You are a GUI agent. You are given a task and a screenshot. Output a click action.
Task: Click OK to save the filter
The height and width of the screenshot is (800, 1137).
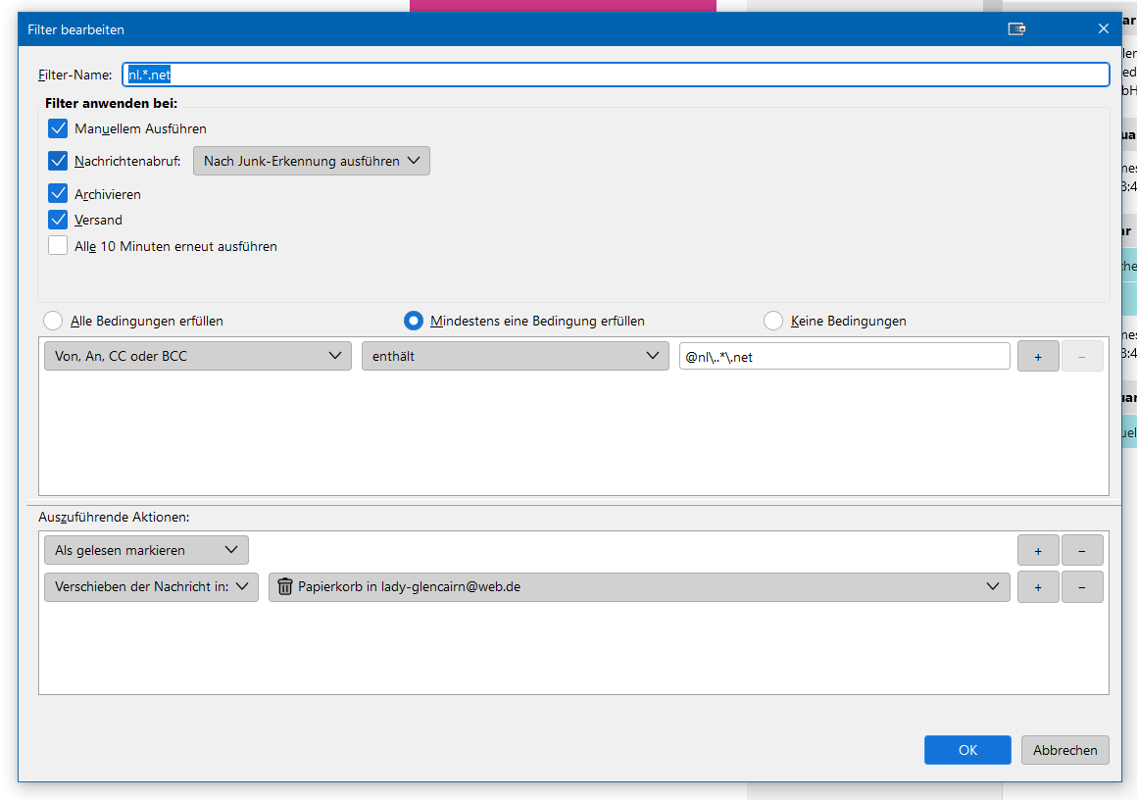pyautogui.click(x=967, y=750)
